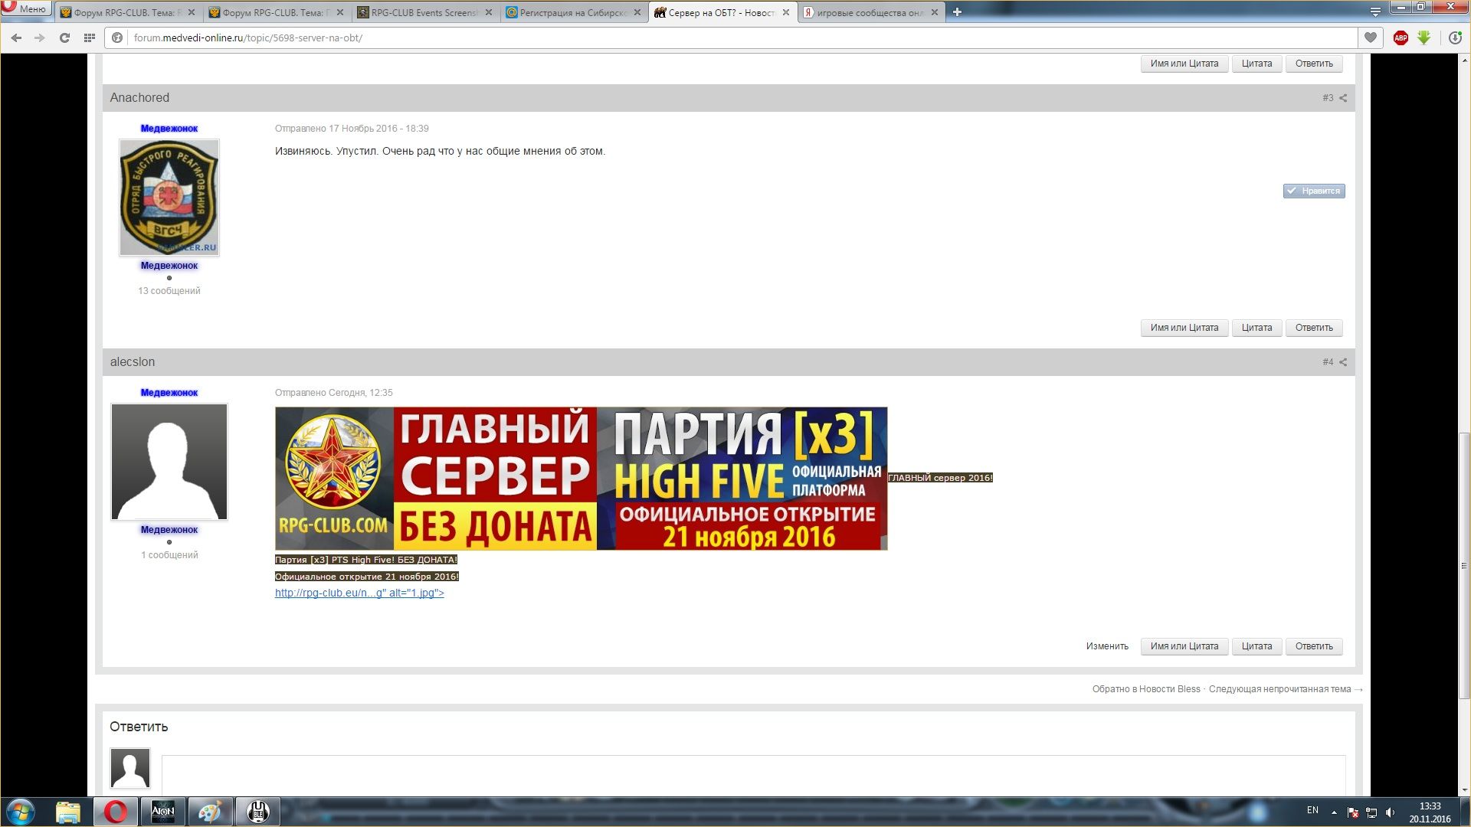1471x827 pixels.
Task: Reload the current page
Action: click(x=64, y=38)
